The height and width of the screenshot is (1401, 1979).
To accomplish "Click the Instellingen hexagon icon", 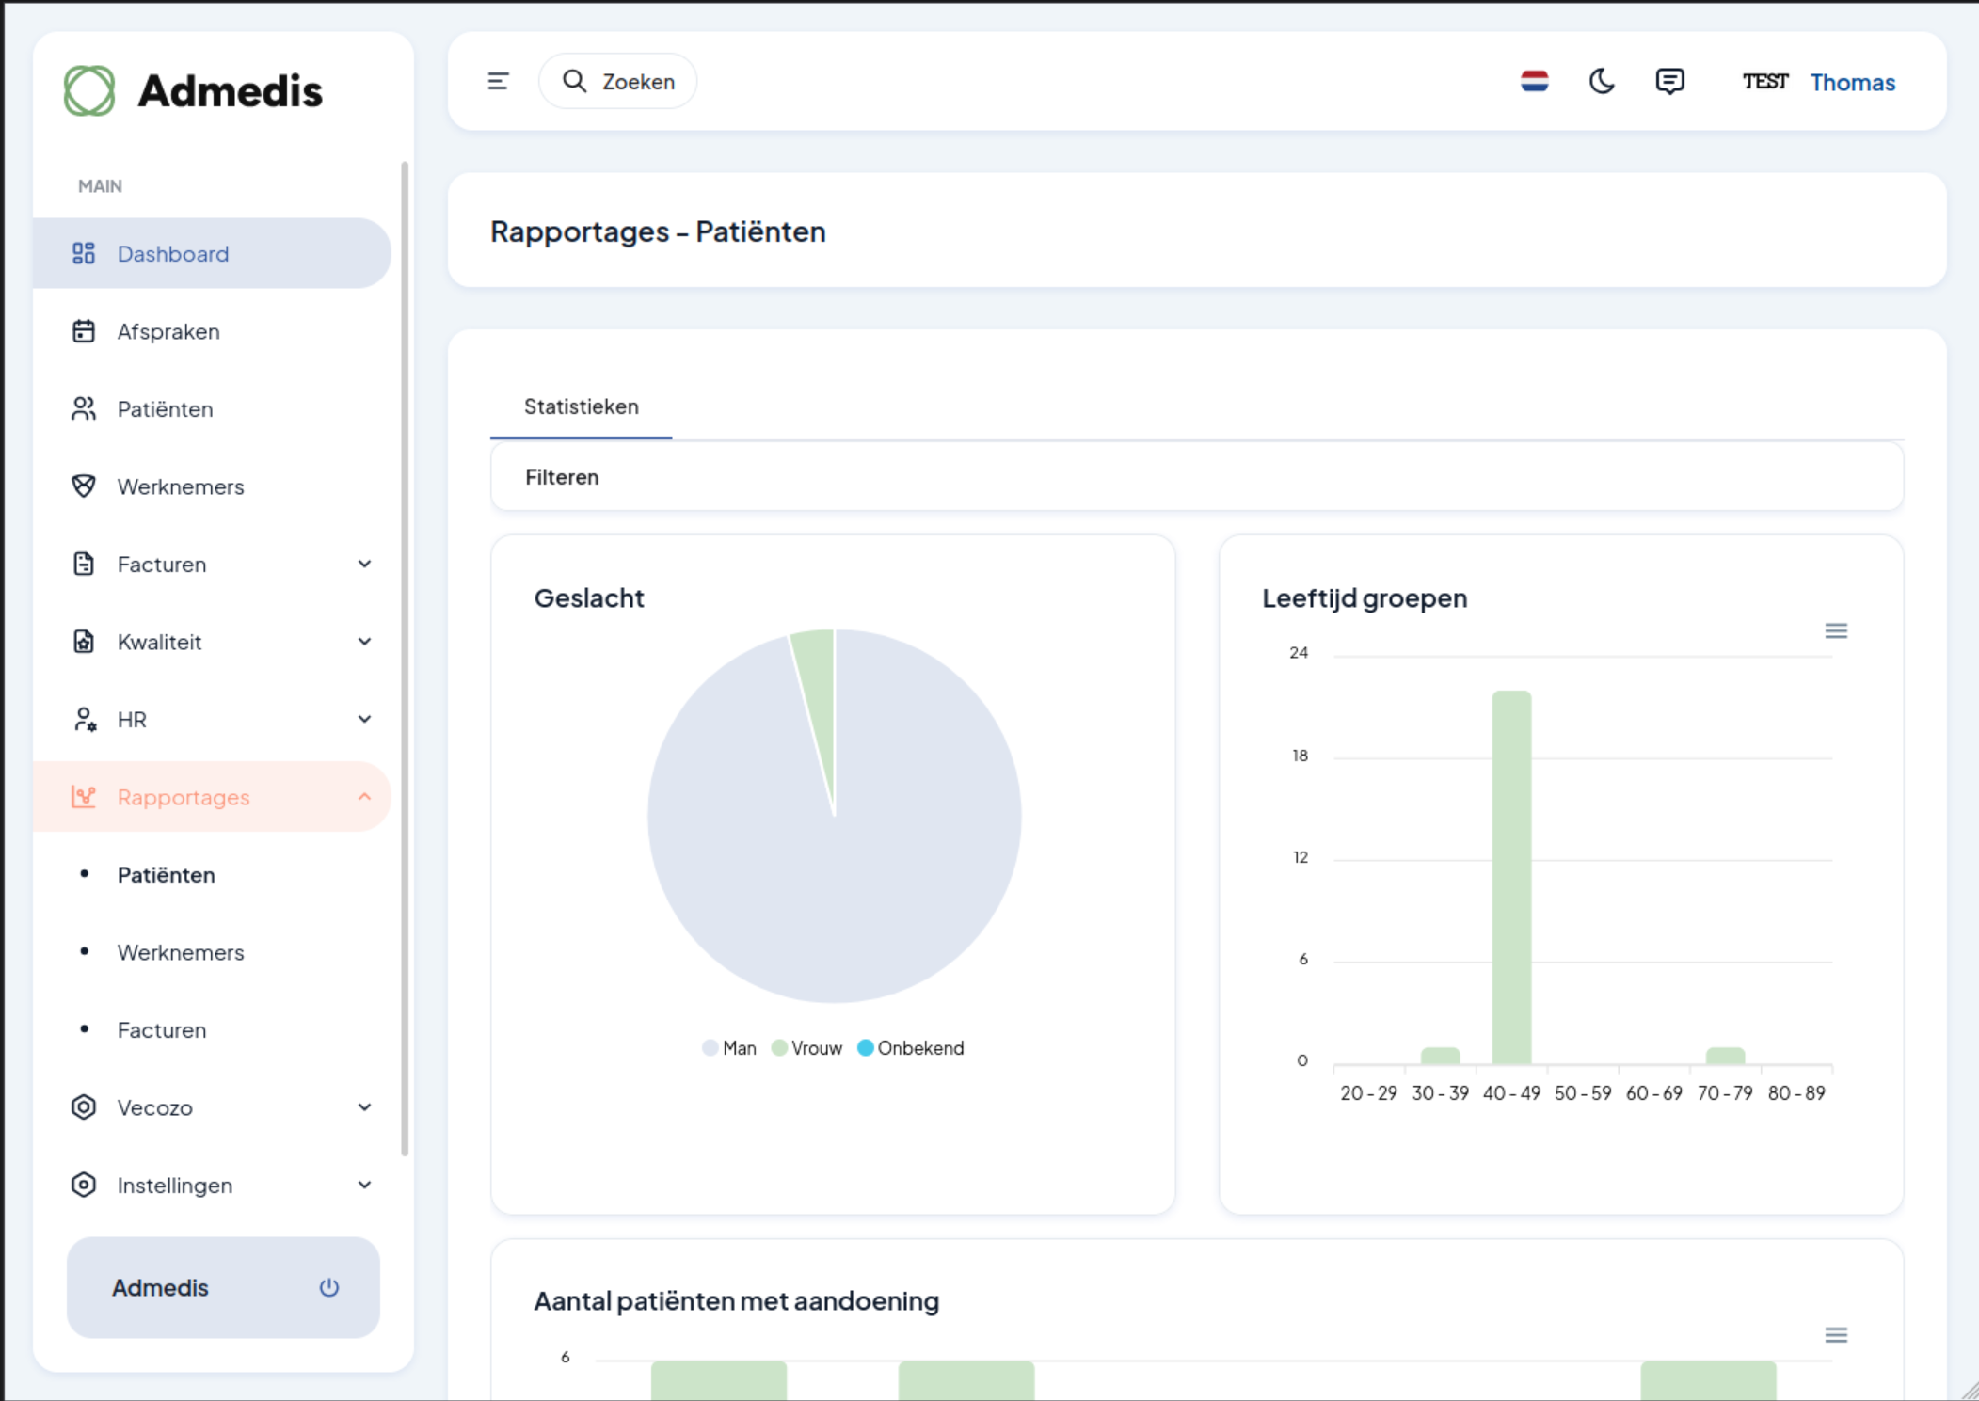I will point(84,1185).
